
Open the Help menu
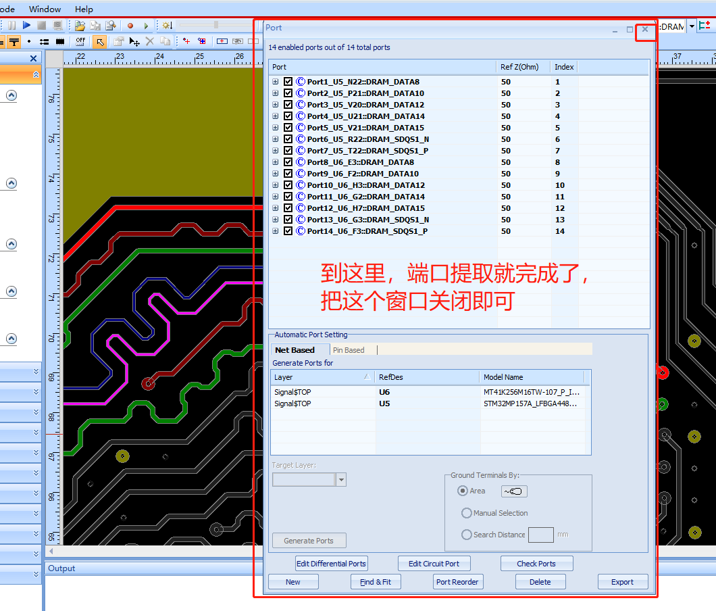point(84,9)
